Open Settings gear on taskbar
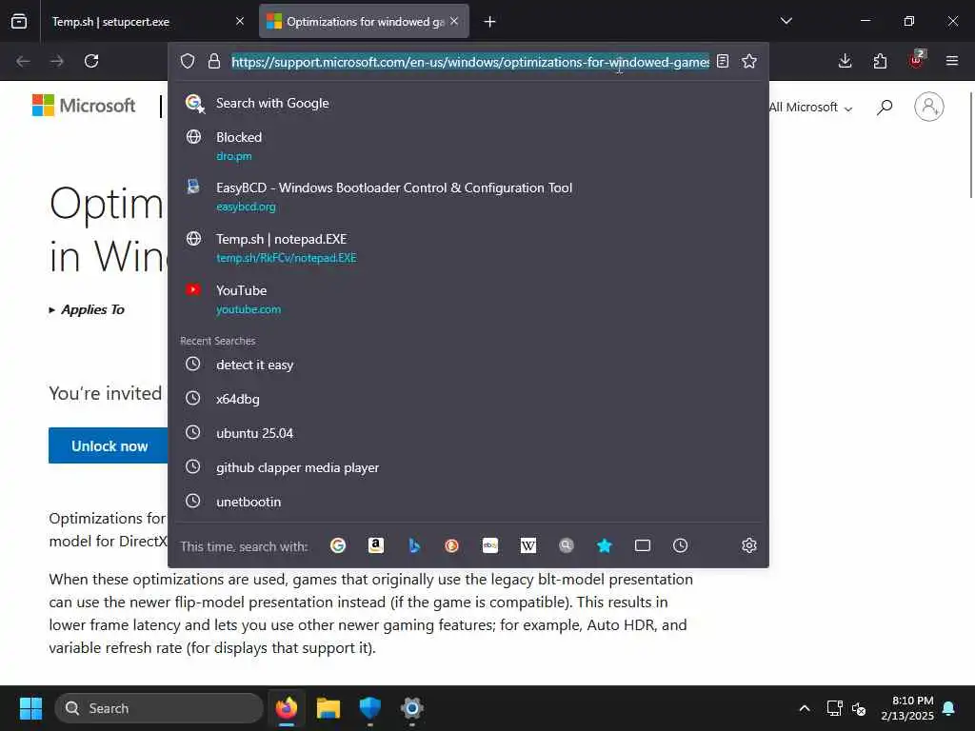 click(x=411, y=708)
